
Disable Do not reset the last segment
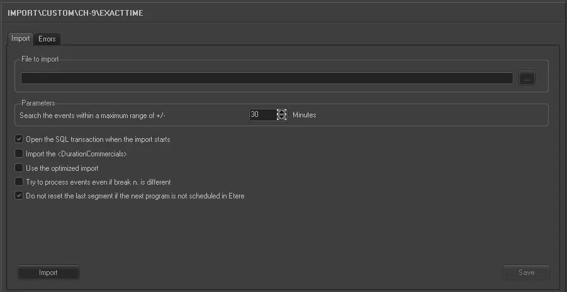pyautogui.click(x=19, y=196)
